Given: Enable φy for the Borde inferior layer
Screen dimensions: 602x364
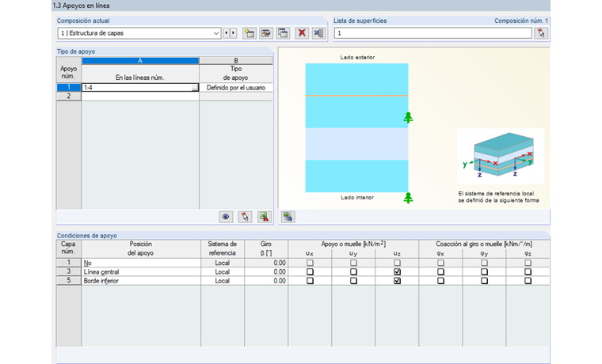Looking at the screenshot, I should (484, 281).
